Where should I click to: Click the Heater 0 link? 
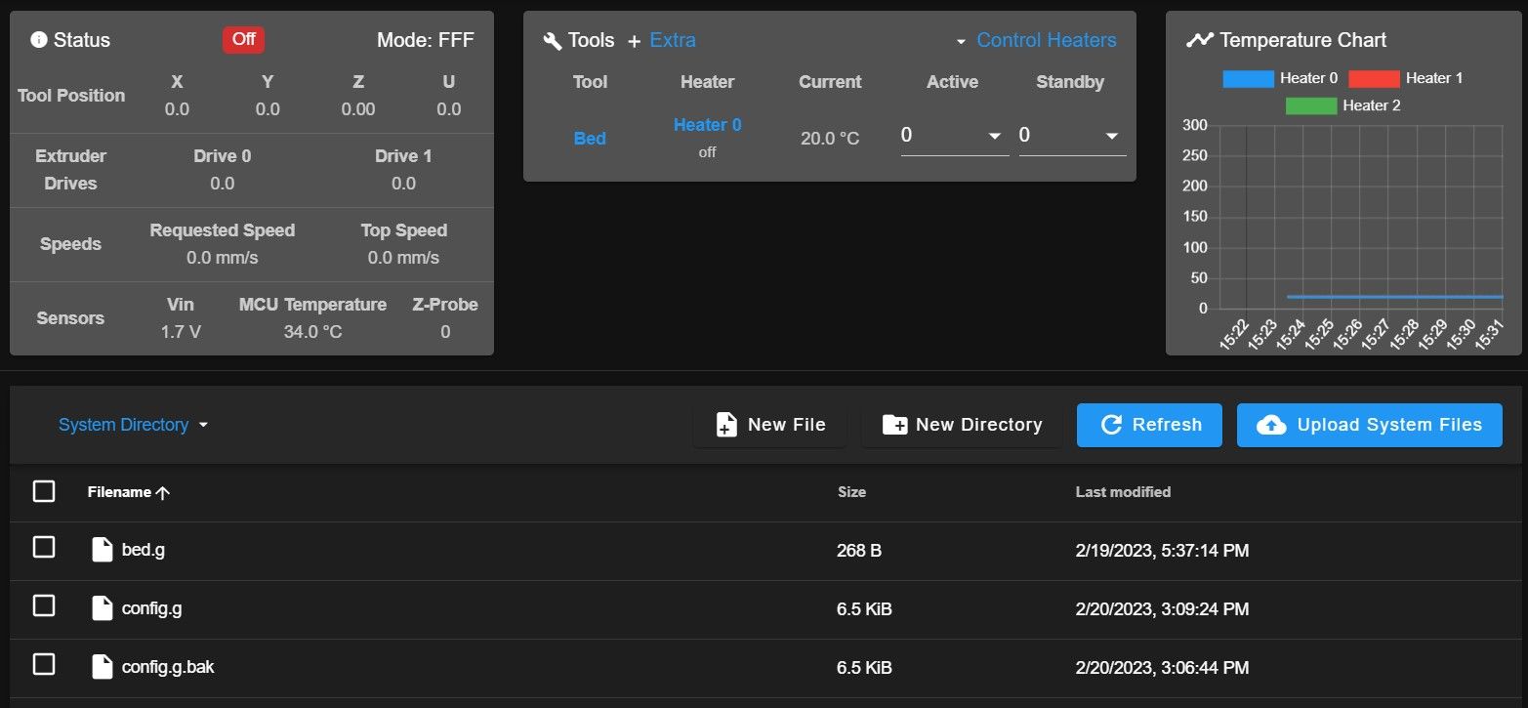click(708, 125)
